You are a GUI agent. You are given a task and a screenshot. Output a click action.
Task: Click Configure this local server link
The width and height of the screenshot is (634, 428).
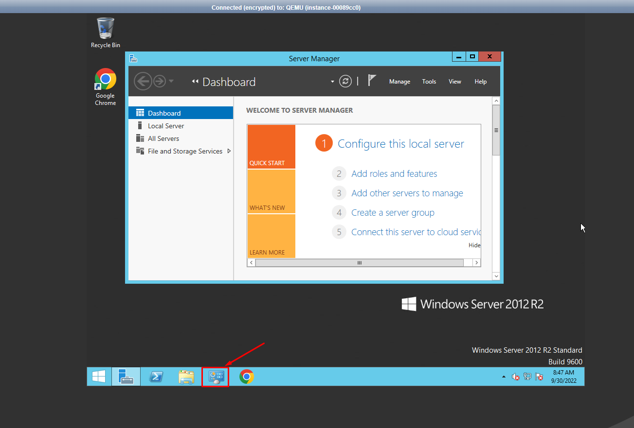tap(401, 144)
